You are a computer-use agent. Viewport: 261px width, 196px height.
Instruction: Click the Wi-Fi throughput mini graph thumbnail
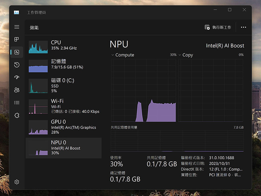coord(38,107)
